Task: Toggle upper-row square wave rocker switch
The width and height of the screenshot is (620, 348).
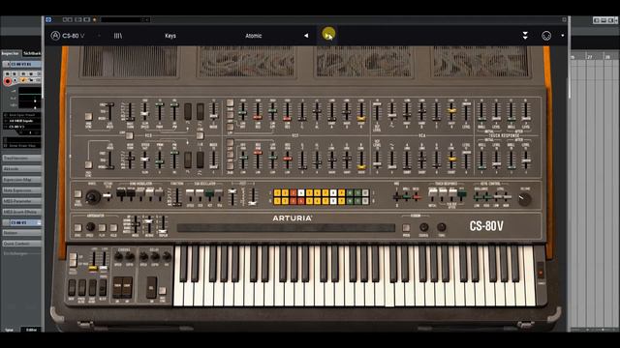Action: point(188,112)
